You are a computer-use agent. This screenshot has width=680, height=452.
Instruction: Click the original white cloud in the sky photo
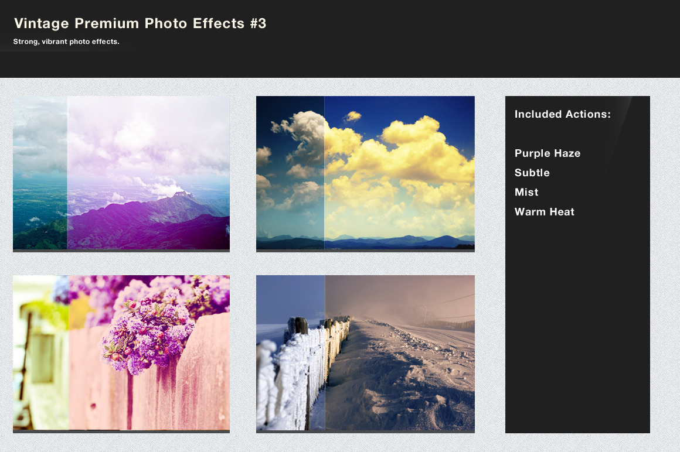pyautogui.click(x=305, y=129)
